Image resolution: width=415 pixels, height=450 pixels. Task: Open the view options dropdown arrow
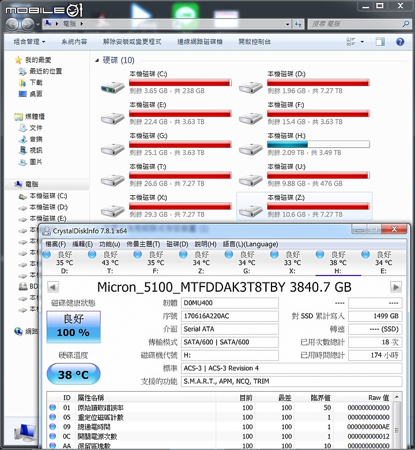tap(362, 42)
